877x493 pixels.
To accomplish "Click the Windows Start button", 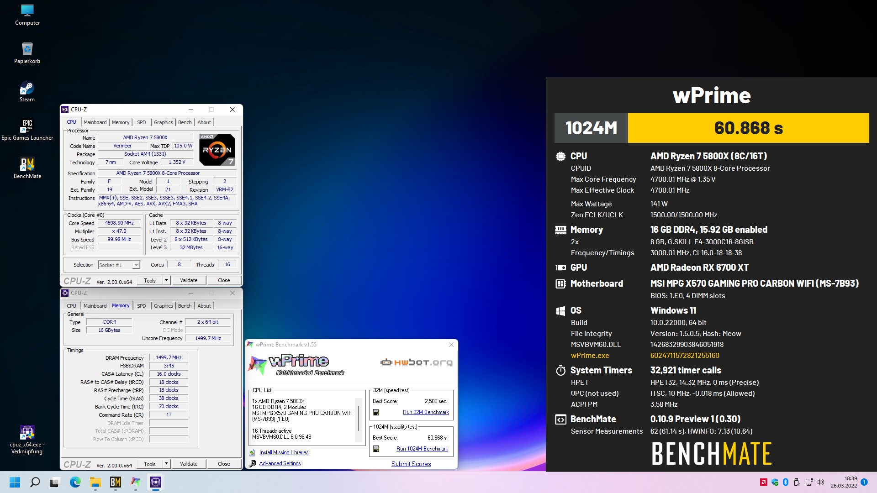I will click(15, 482).
